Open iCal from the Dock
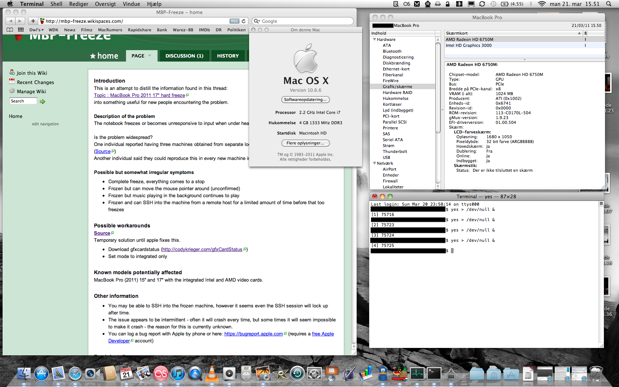Screen dimensions: 619x387 [x=126, y=374]
